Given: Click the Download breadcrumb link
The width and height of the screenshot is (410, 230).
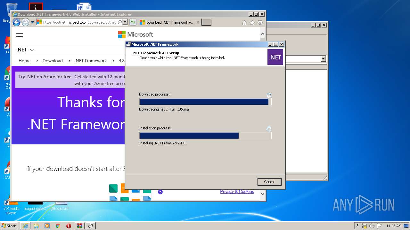Looking at the screenshot, I should [x=53, y=61].
